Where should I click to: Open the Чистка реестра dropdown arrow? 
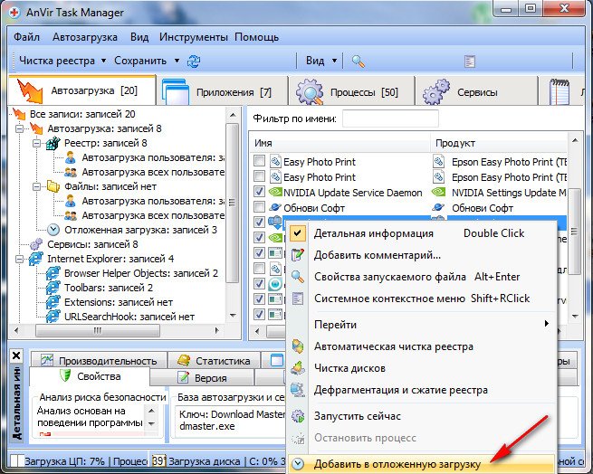(x=103, y=61)
